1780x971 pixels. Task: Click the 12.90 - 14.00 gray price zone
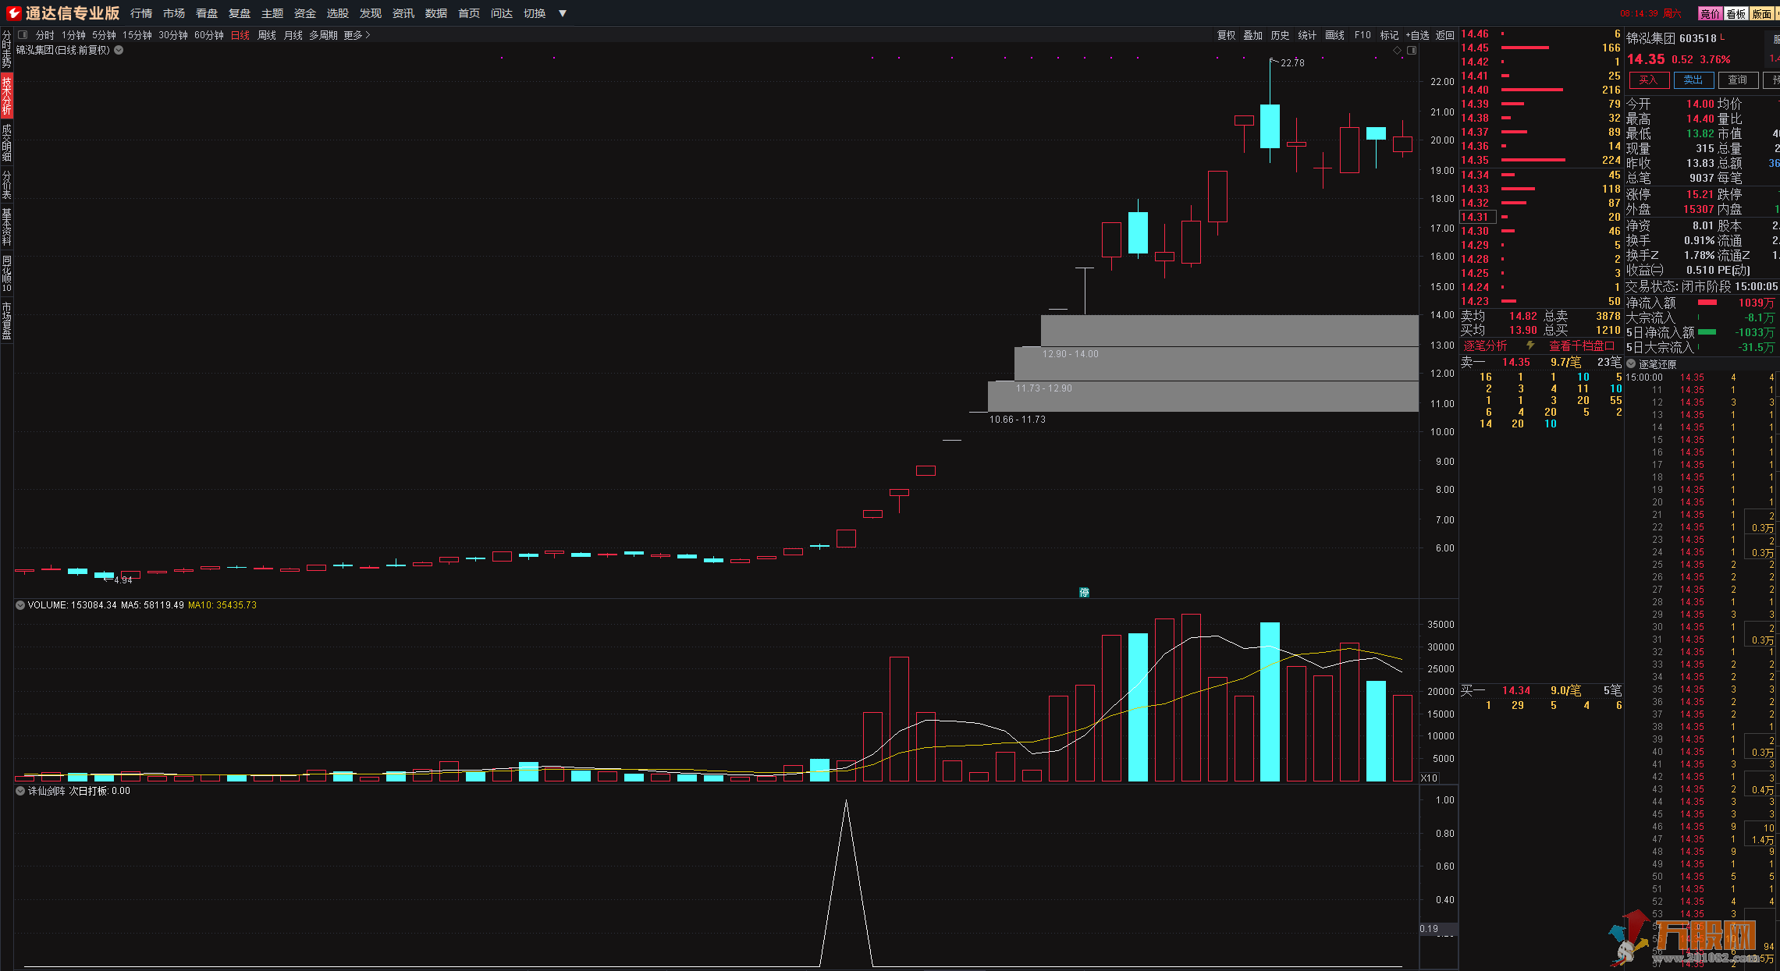1229,331
